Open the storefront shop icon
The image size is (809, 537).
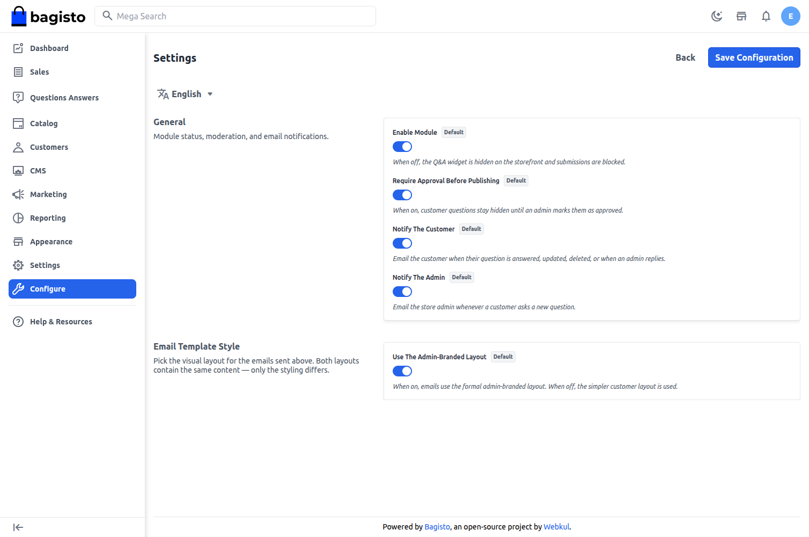[x=741, y=16]
